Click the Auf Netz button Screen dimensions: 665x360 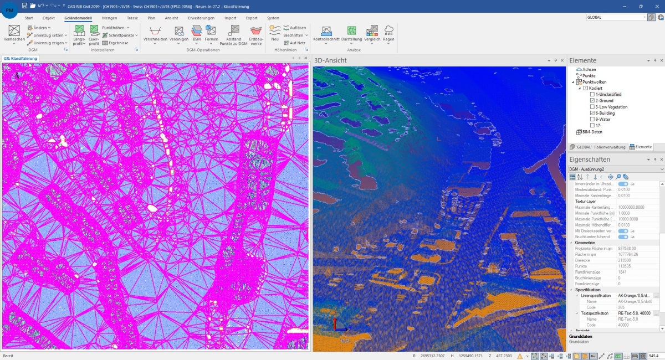click(294, 43)
